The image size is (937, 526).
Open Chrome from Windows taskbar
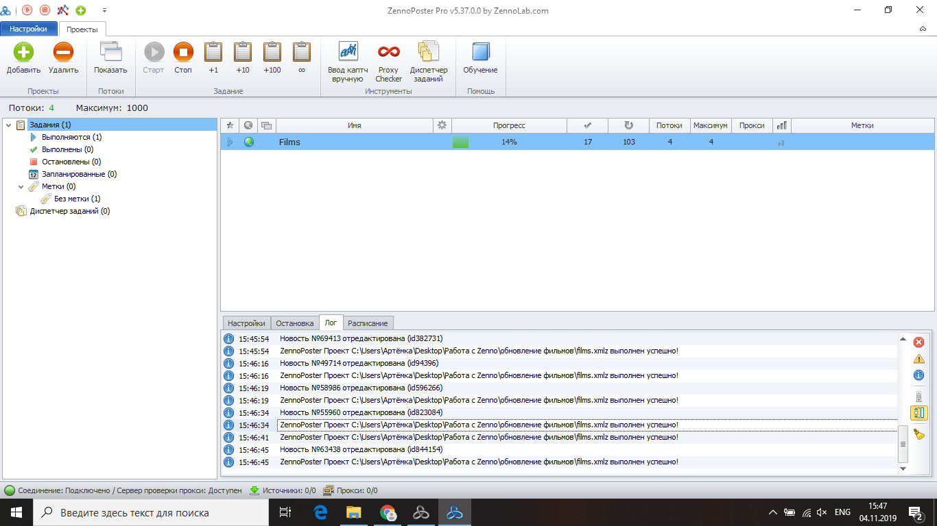click(388, 512)
